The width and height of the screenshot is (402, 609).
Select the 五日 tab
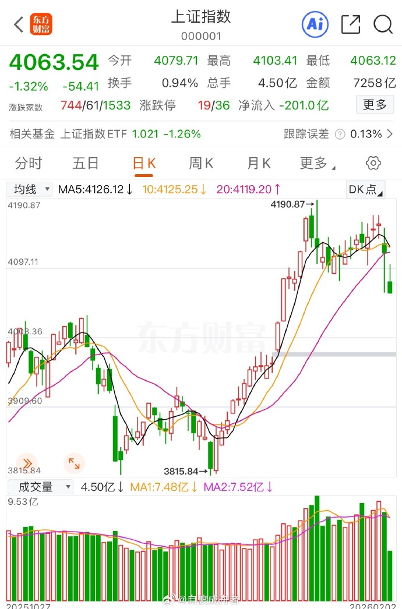pyautogui.click(x=85, y=164)
